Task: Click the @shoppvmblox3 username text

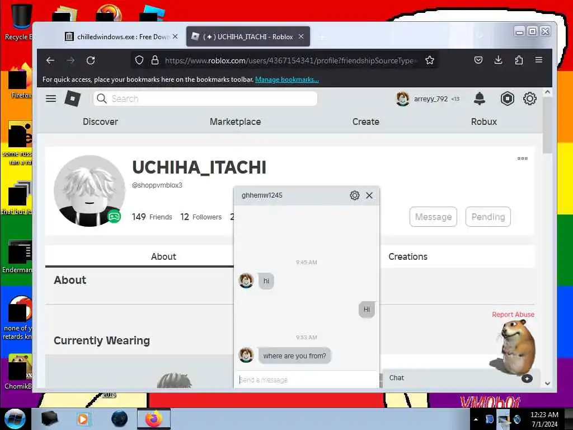Action: [x=157, y=185]
